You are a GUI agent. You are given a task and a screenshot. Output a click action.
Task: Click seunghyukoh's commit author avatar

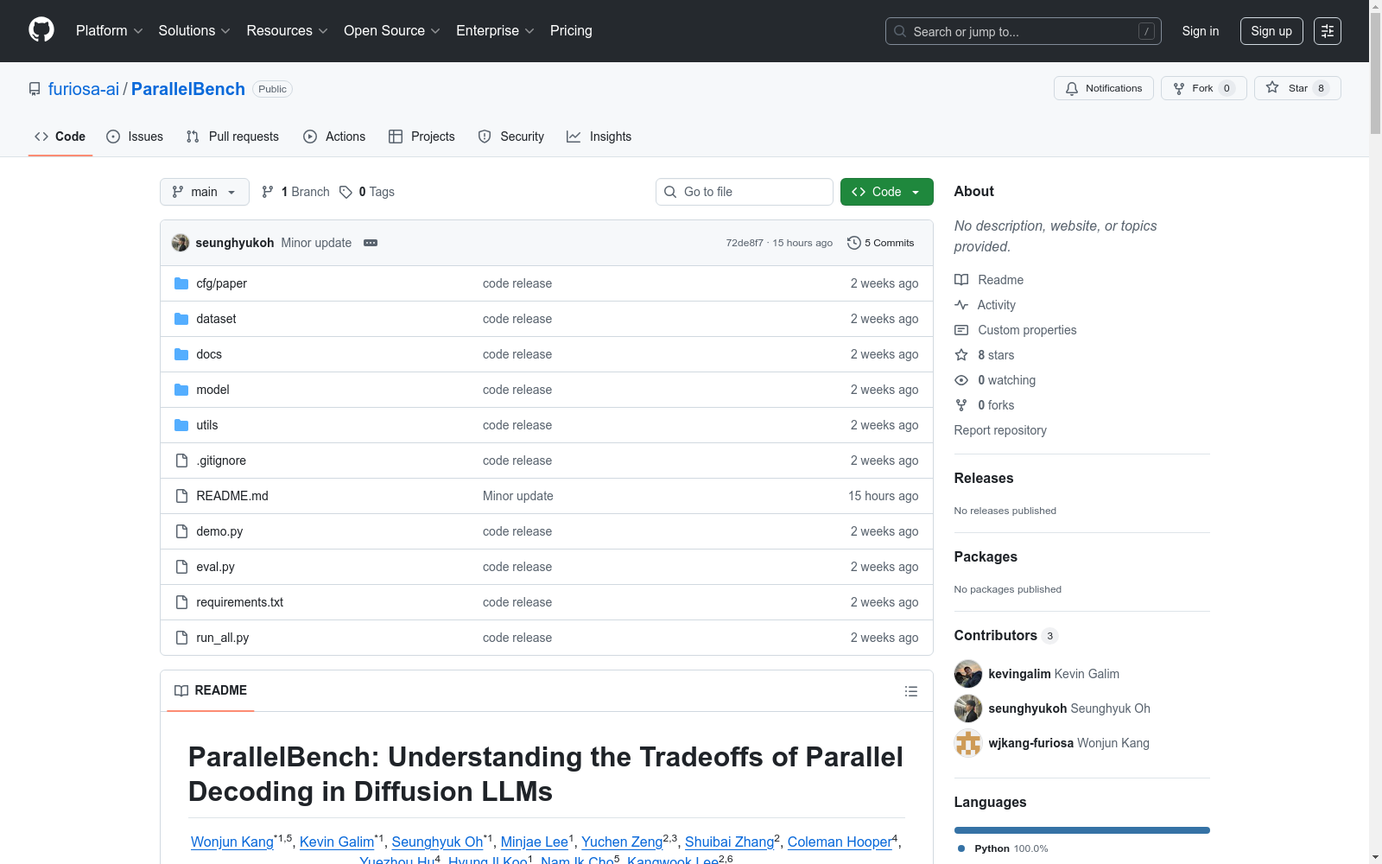coord(181,243)
